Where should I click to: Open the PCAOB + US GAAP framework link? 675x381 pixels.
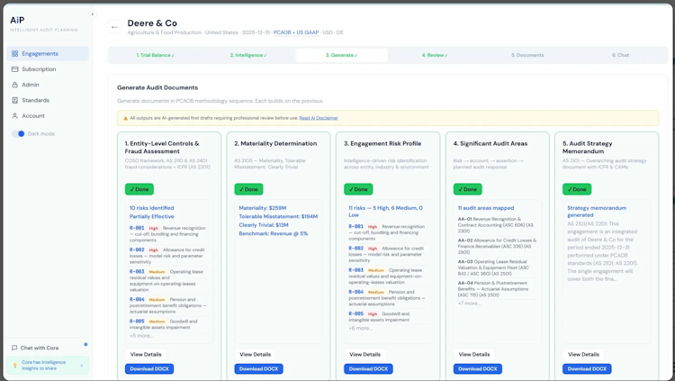(296, 32)
